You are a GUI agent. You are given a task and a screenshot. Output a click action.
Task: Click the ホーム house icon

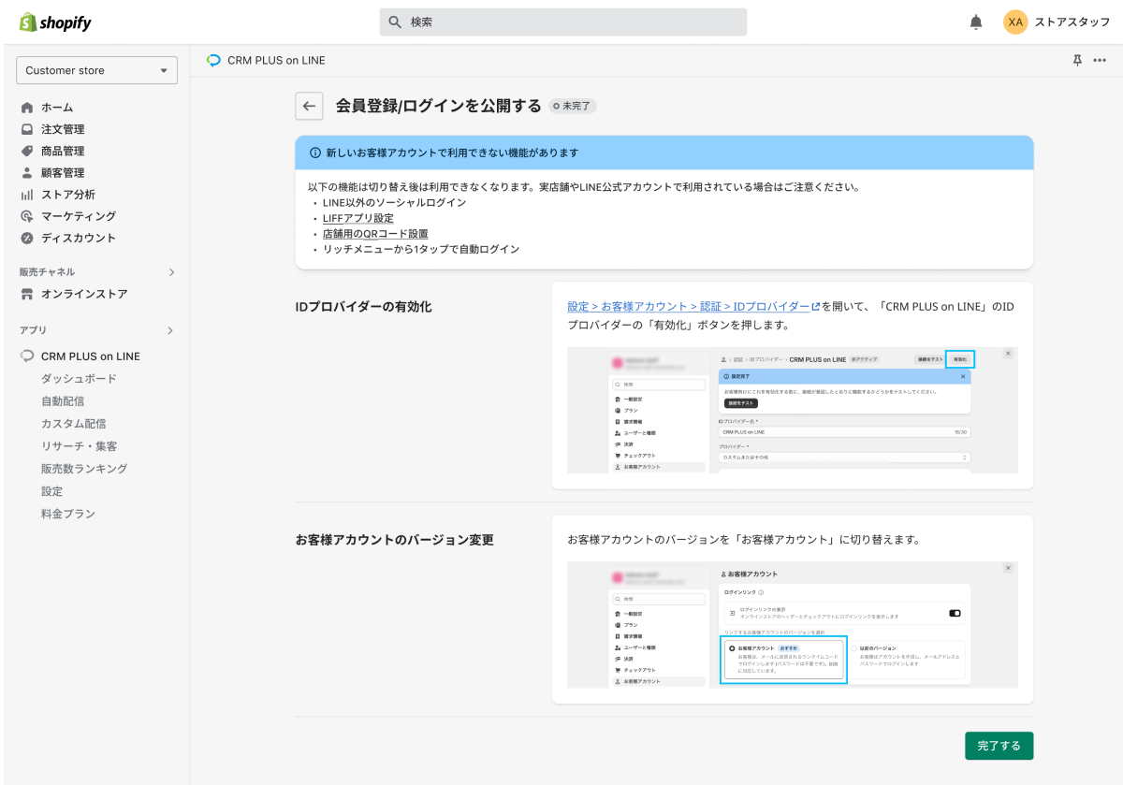(27, 108)
